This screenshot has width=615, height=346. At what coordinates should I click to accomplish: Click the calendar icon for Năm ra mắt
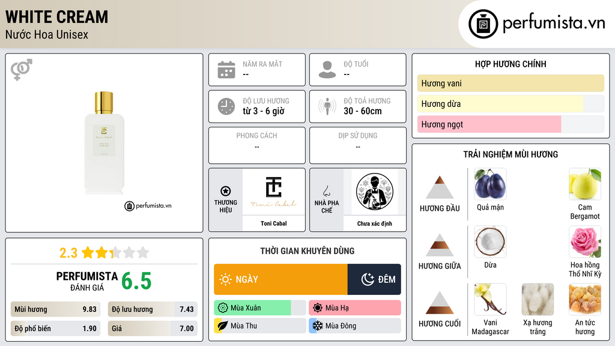(x=226, y=70)
